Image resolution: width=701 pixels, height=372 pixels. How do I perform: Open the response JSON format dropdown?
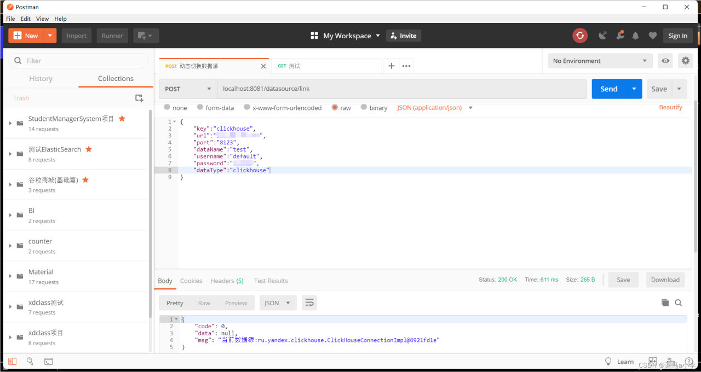point(278,303)
